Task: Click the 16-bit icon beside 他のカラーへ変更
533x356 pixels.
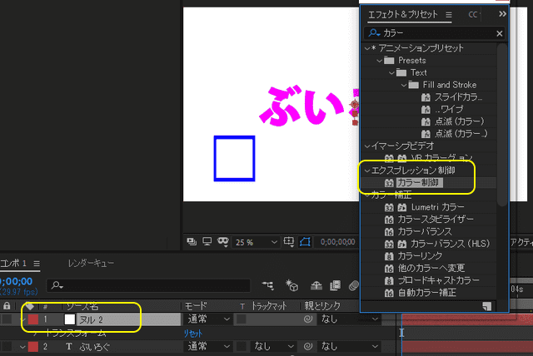Action: tap(389, 269)
